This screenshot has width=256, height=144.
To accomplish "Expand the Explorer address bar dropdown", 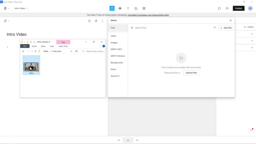I will (71, 51).
